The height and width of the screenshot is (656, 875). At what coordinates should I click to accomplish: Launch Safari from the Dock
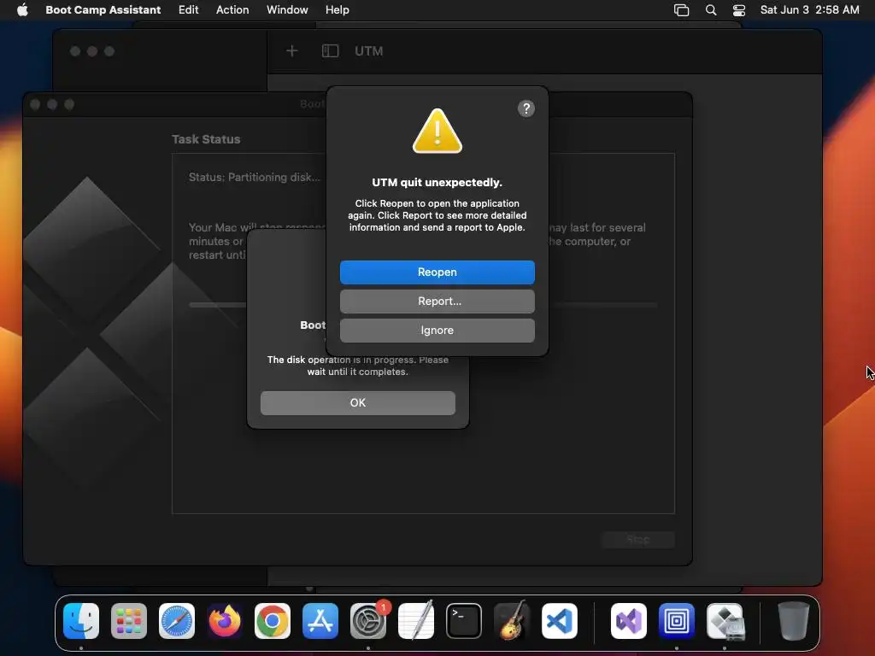point(177,621)
